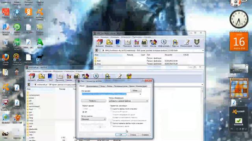Click Вирусы icon in Rusifikator archive window
The image size is (252, 141).
[x=175, y=43]
